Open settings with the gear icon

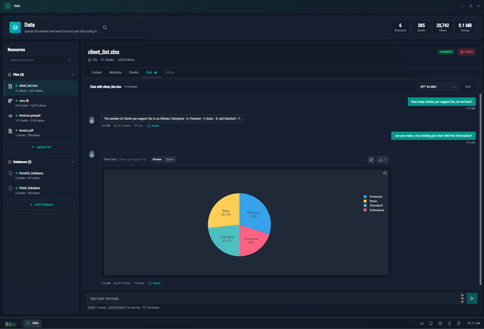(440, 323)
